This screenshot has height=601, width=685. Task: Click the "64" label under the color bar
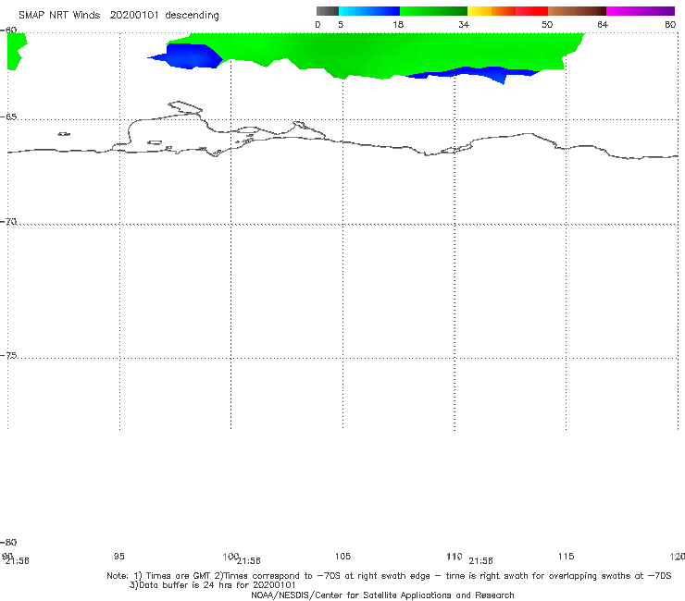click(603, 24)
